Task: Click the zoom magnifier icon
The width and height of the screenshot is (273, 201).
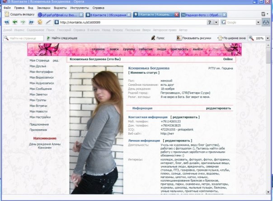Action: click(251, 38)
